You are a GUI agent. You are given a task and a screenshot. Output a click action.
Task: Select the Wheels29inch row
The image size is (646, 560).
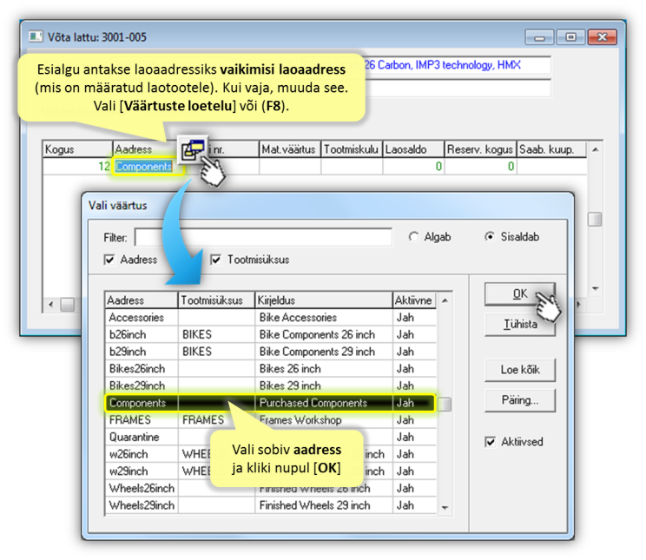click(x=271, y=505)
